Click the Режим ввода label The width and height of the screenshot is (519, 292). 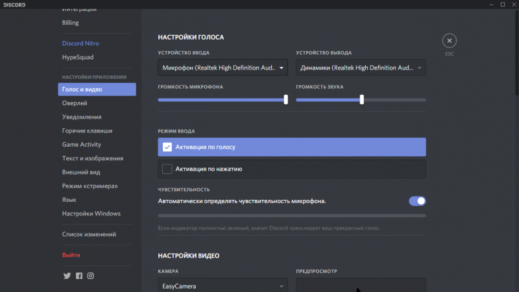click(176, 131)
